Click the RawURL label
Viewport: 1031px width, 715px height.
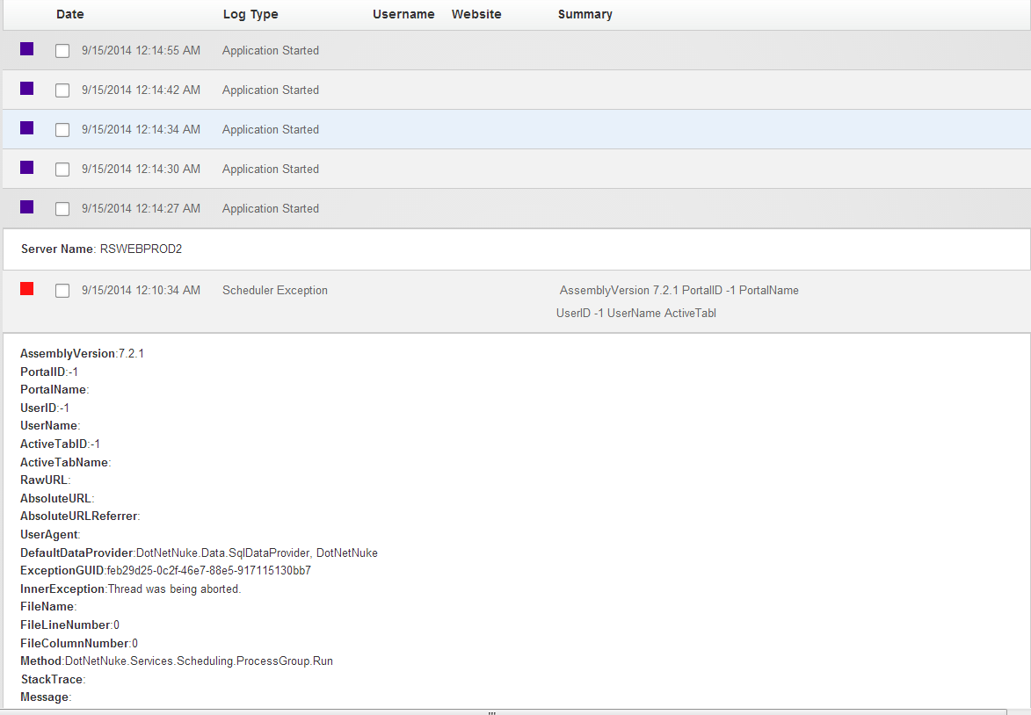pos(46,480)
